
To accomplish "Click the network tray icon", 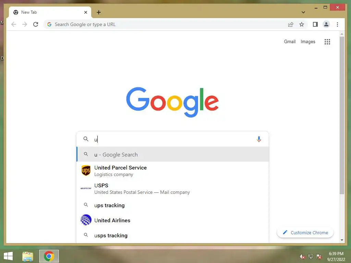I will pyautogui.click(x=310, y=256).
